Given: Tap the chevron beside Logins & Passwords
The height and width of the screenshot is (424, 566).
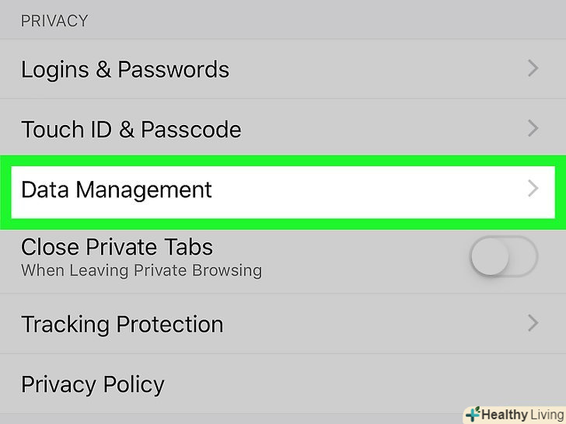Looking at the screenshot, I should coord(533,68).
